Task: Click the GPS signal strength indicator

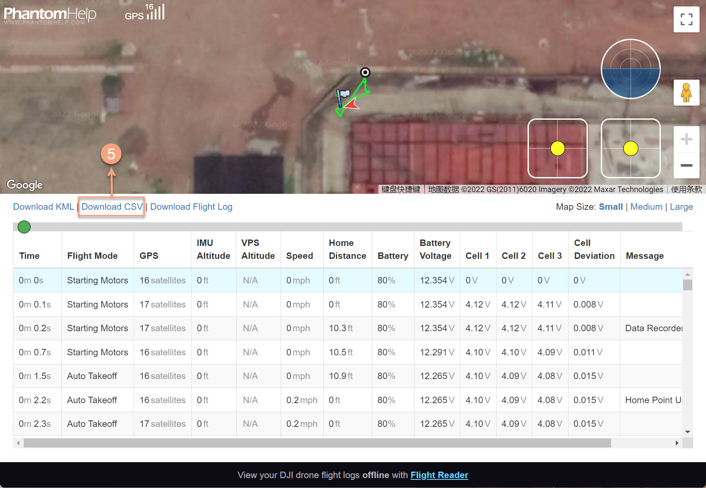Action: [145, 12]
